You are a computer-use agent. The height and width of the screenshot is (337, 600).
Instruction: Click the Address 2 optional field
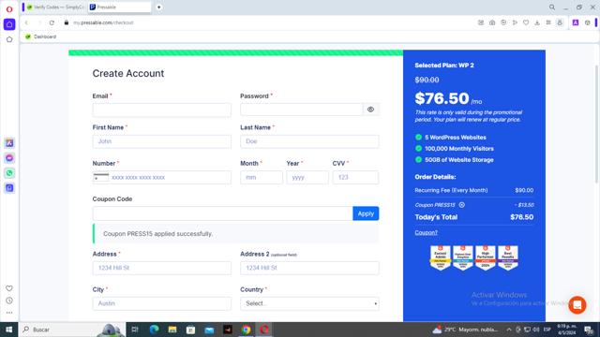[309, 268]
